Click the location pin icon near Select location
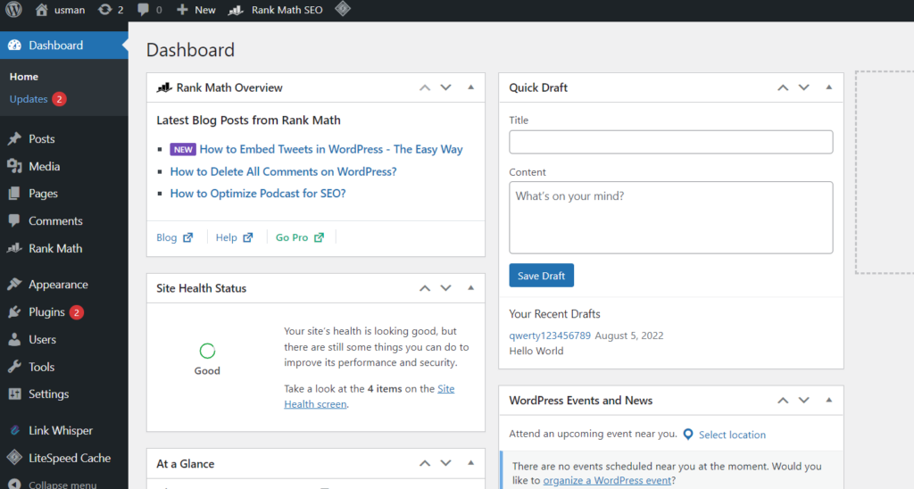914x489 pixels. coord(688,435)
